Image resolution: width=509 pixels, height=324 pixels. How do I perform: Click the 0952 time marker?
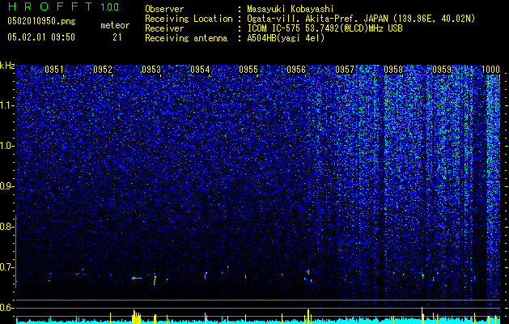tap(103, 70)
